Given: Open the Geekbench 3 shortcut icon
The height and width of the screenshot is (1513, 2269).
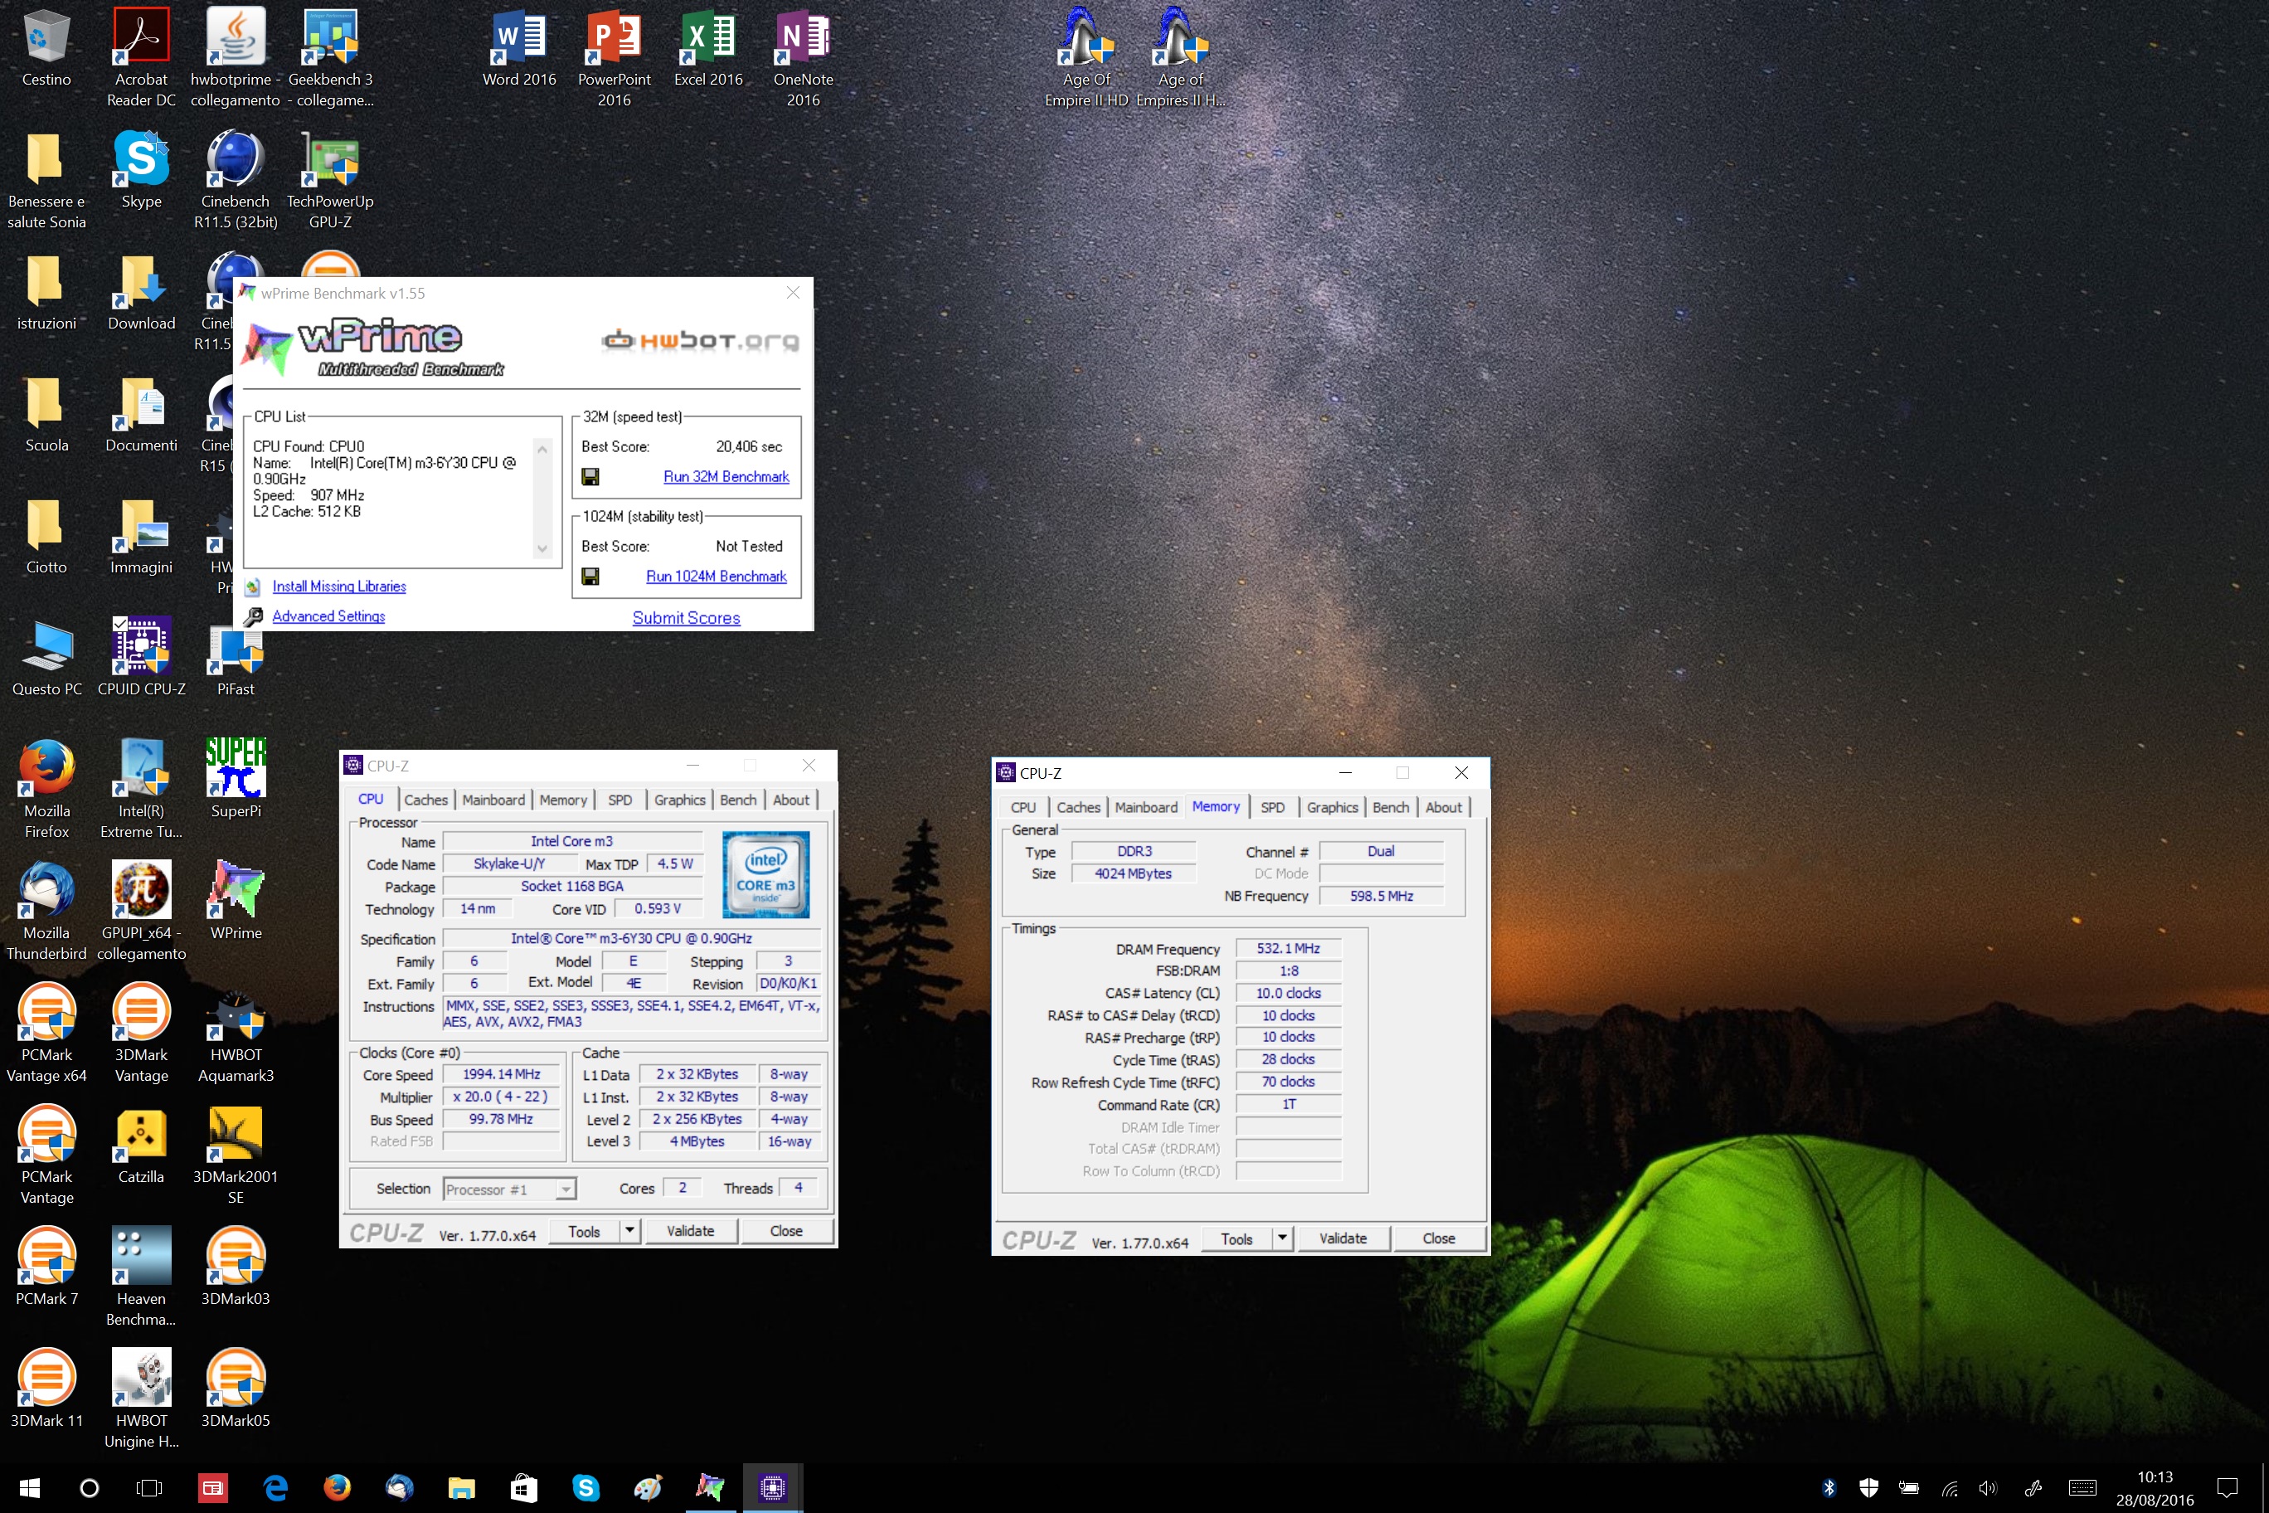Looking at the screenshot, I should tap(330, 57).
